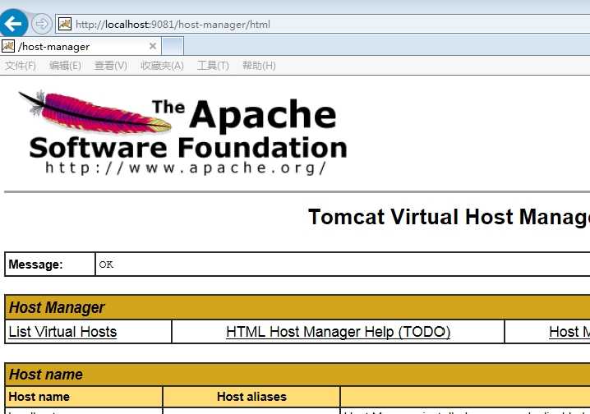Open a new tab beside /host-manager
The image size is (590, 414).
(173, 47)
